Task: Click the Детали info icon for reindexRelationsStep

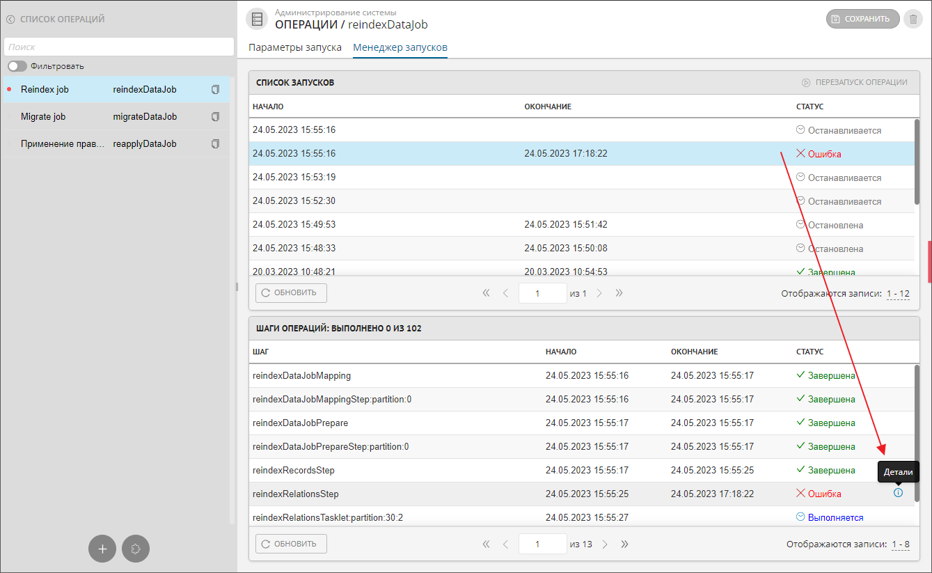Action: [x=898, y=493]
